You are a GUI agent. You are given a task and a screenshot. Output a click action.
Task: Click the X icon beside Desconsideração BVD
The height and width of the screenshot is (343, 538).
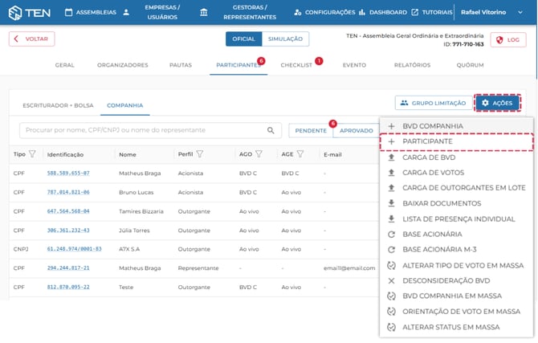pos(391,281)
